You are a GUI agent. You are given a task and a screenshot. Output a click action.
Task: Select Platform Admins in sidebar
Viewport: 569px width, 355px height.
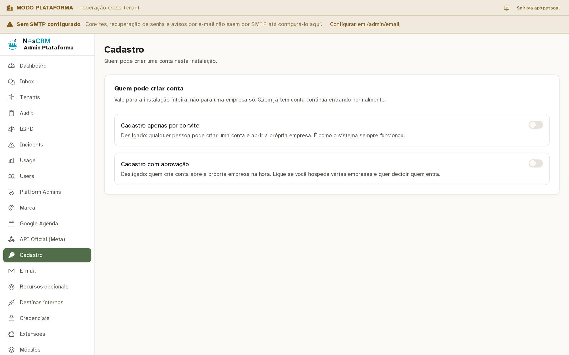tap(47, 192)
